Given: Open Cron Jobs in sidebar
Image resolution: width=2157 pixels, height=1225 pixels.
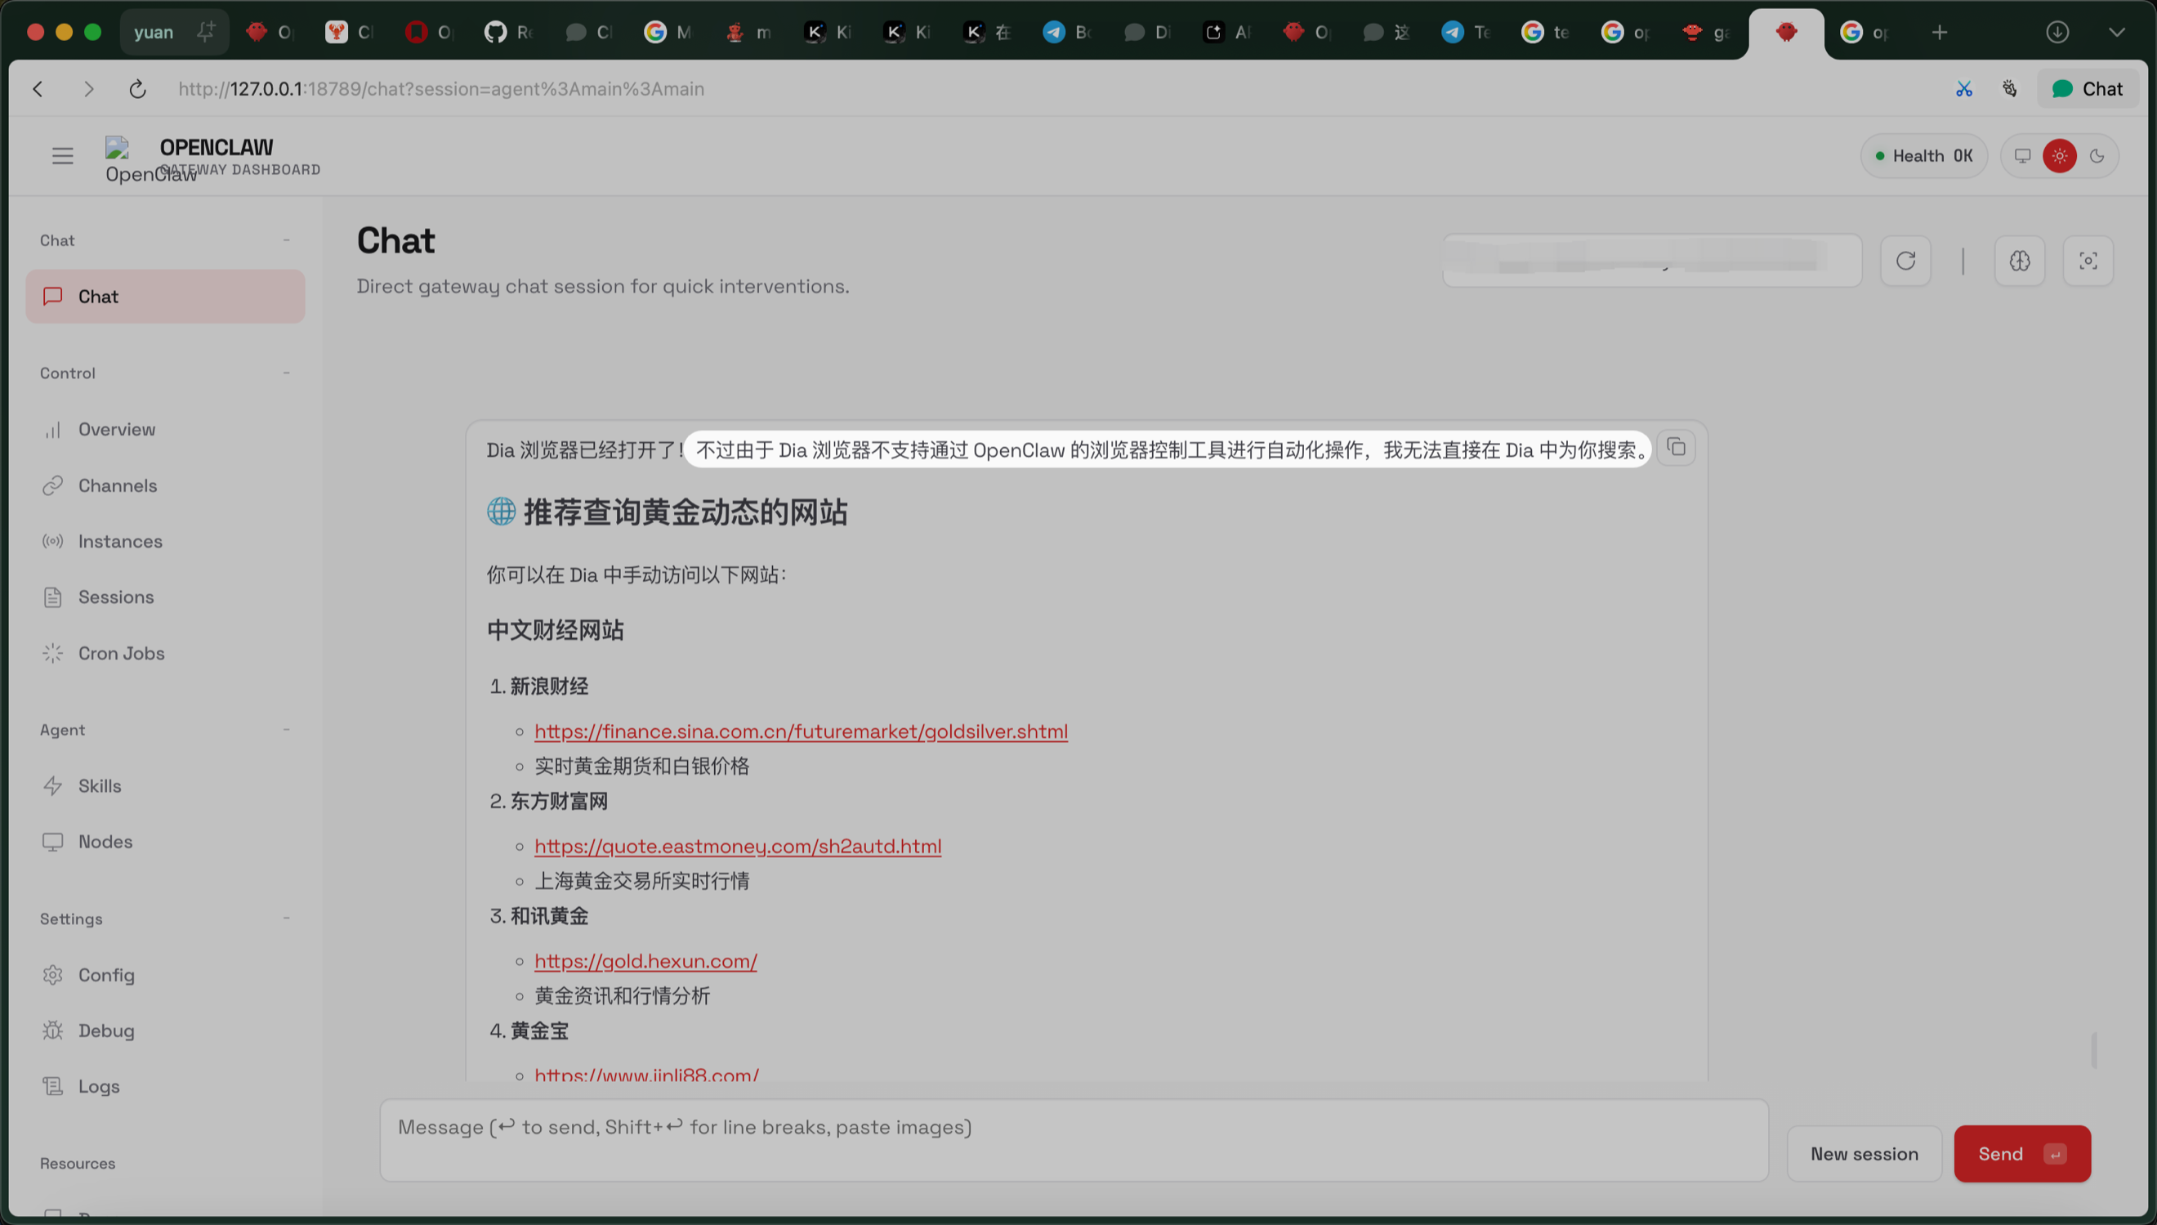Looking at the screenshot, I should coord(121,653).
